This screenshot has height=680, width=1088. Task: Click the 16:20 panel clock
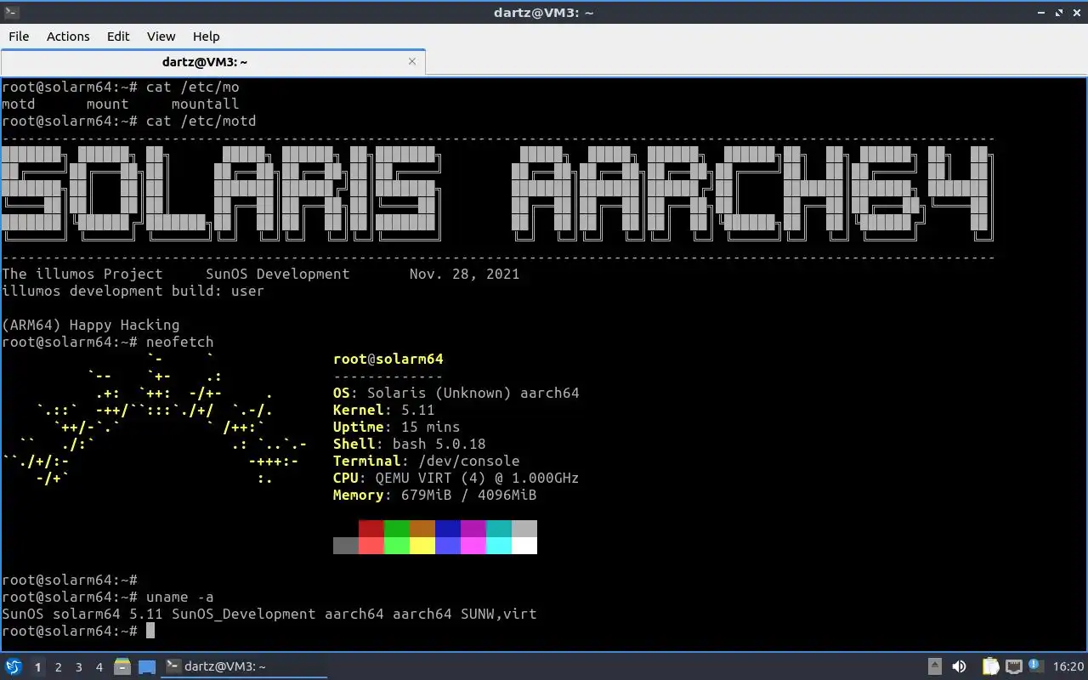point(1068,666)
